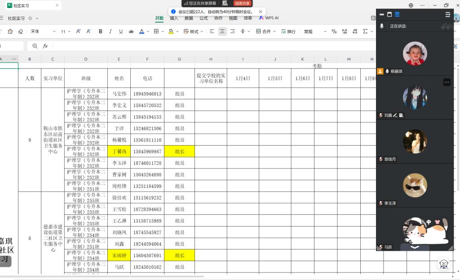Click the yellow fill color swatch
The height and width of the screenshot is (280, 460).
171,31
